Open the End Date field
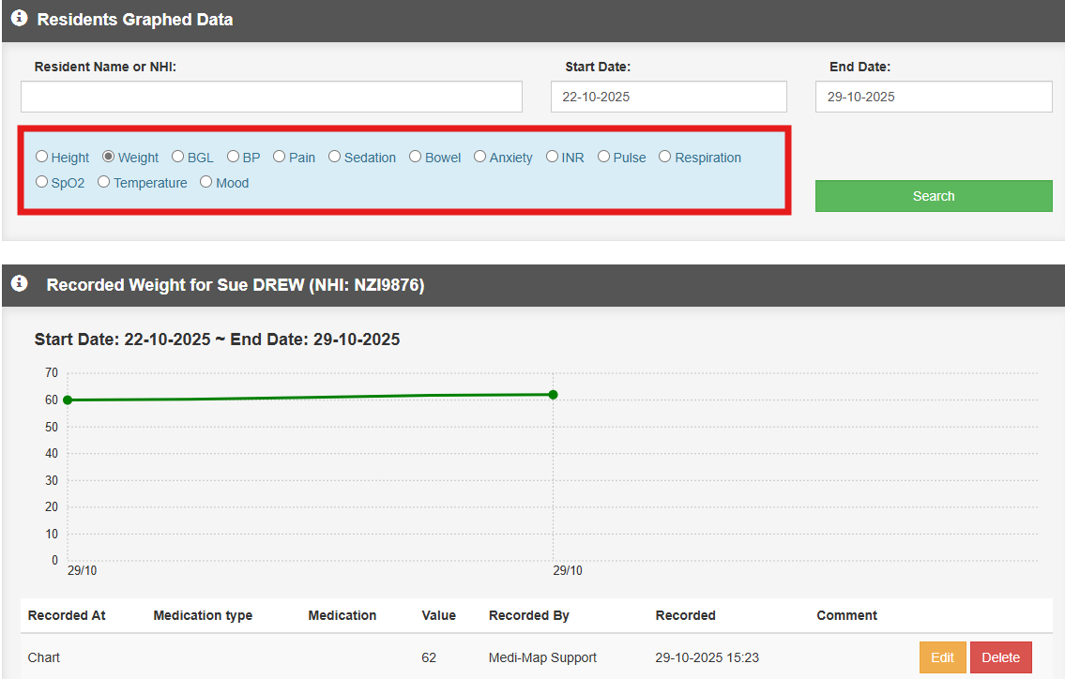Viewport: 1065px width, 679px height. click(933, 97)
